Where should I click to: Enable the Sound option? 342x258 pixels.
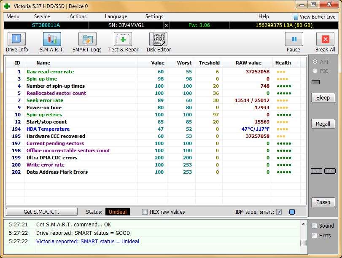[314, 226]
